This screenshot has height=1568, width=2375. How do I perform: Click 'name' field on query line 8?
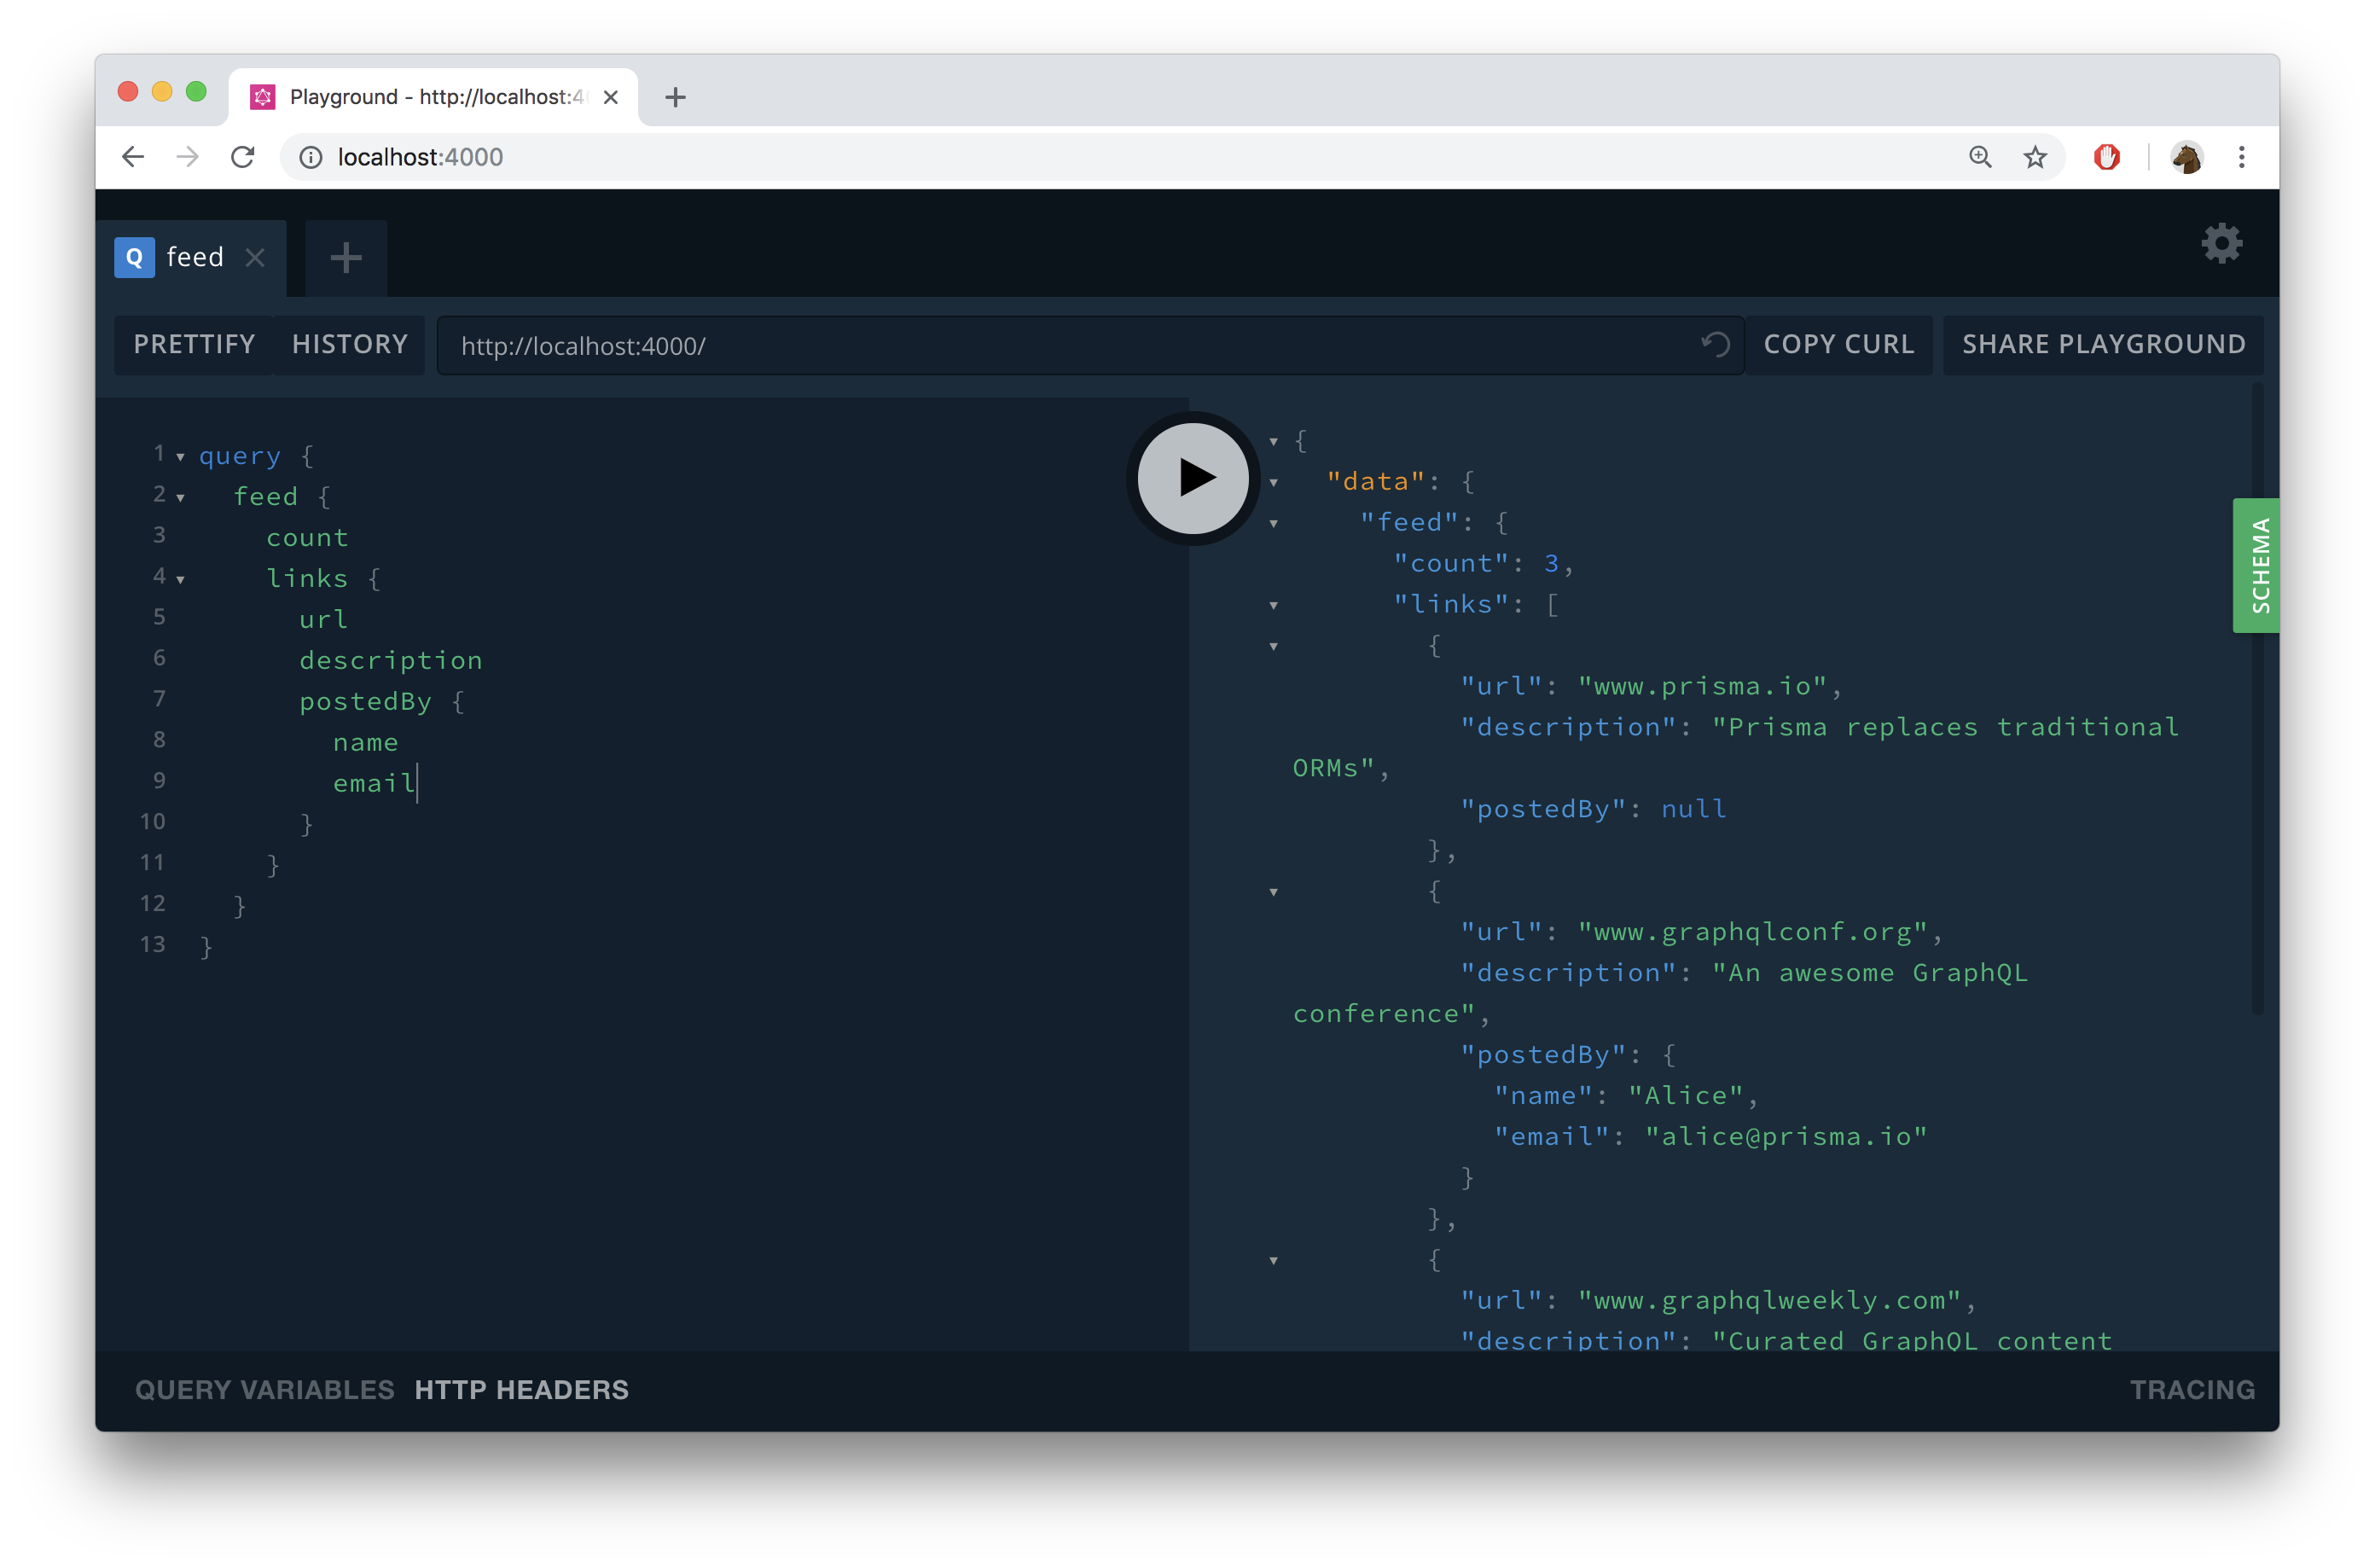click(366, 743)
